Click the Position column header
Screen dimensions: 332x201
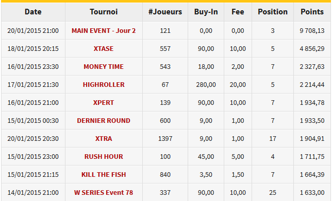(273, 12)
